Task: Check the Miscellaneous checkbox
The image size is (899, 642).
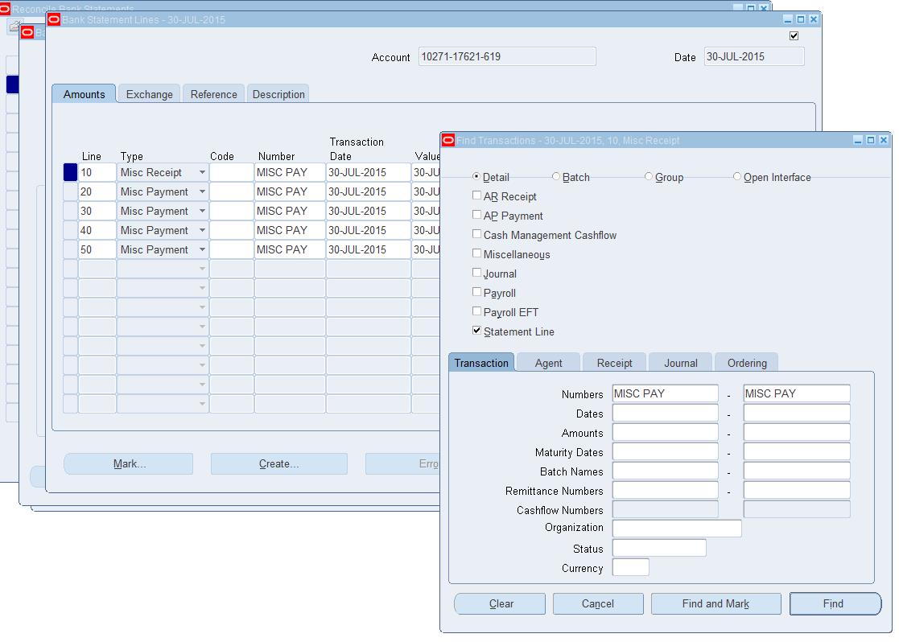Action: pyautogui.click(x=476, y=253)
